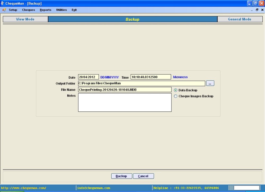Close the inner Backup child window
Screen dimensions: 265x192
pyautogui.click(x=262, y=10)
